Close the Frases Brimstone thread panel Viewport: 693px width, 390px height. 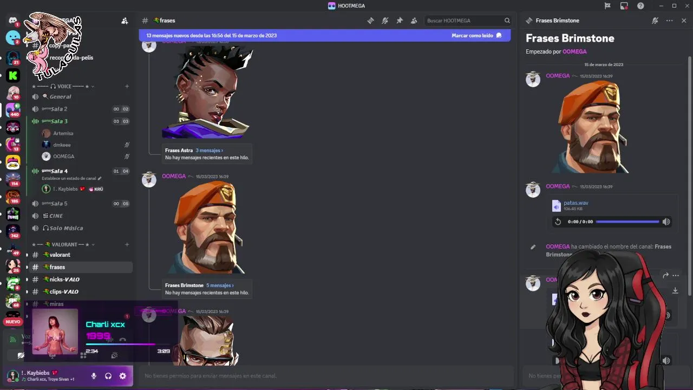coord(684,21)
